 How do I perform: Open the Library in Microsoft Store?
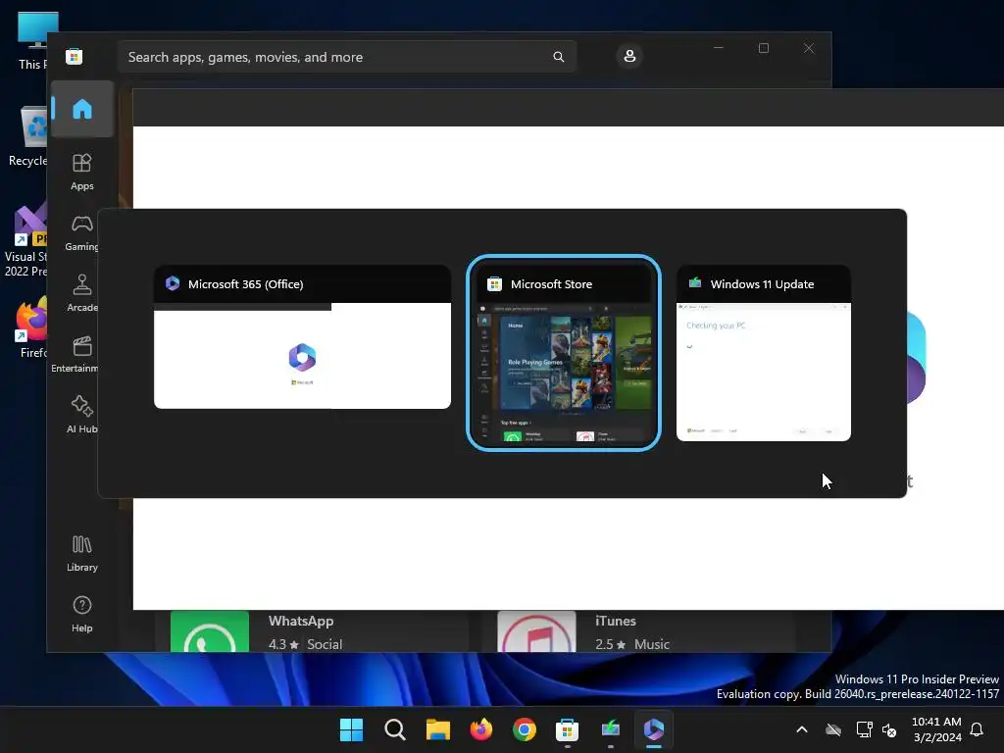coord(82,553)
